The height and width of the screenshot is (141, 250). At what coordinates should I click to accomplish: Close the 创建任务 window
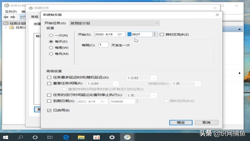(215, 8)
